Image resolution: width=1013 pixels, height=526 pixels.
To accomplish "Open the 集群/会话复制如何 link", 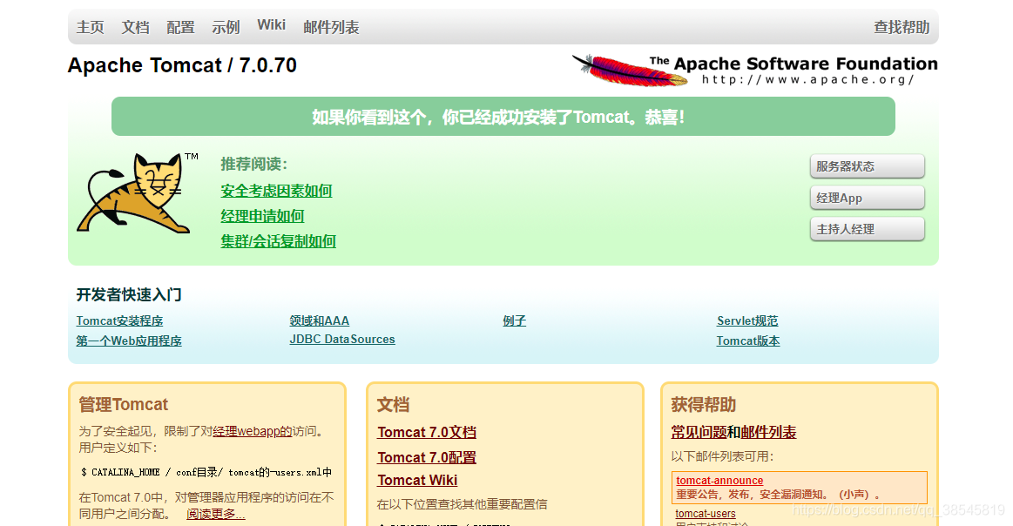I will (x=278, y=241).
